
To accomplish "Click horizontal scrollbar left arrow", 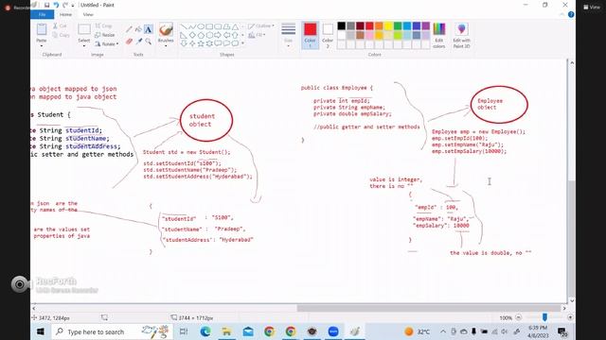I will (x=34, y=308).
